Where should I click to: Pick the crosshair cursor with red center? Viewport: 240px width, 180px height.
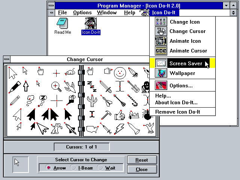point(56,73)
